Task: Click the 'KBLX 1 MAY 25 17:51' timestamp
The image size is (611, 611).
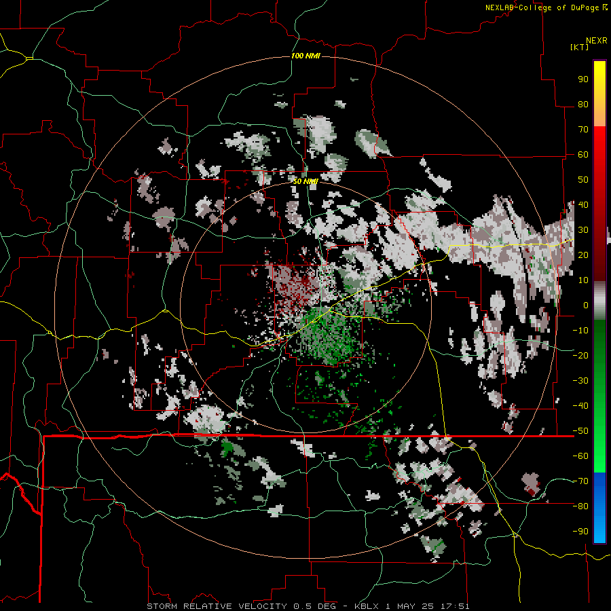Action: [412, 606]
